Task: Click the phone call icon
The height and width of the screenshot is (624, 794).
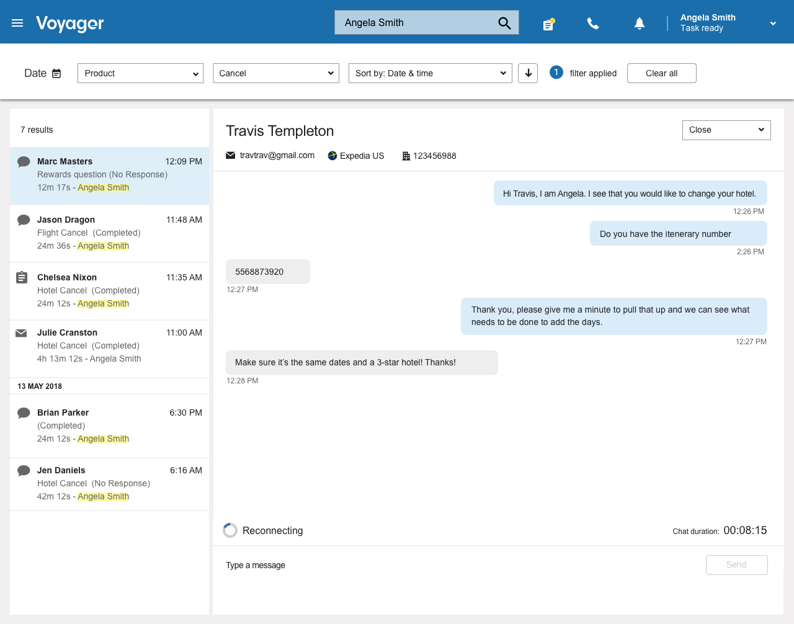Action: click(x=593, y=24)
